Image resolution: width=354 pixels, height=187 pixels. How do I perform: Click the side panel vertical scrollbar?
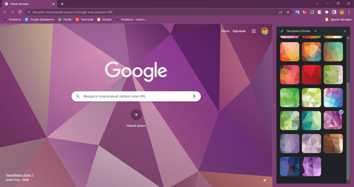pyautogui.click(x=348, y=131)
